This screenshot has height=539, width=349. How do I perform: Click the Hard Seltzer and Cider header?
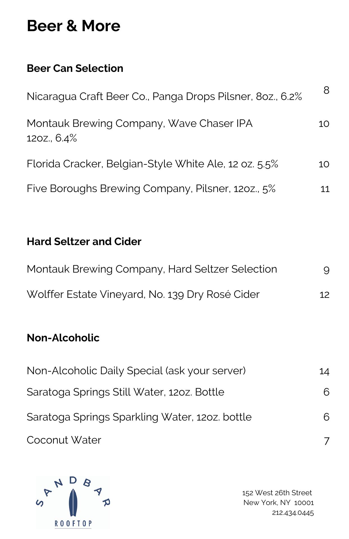pos(84,241)
